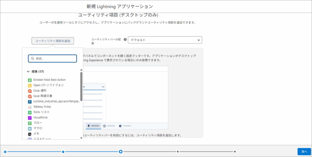Viewport: 312px width, 157px height.
Task: Click the メモ notes icon
Action: click(x=30, y=134)
